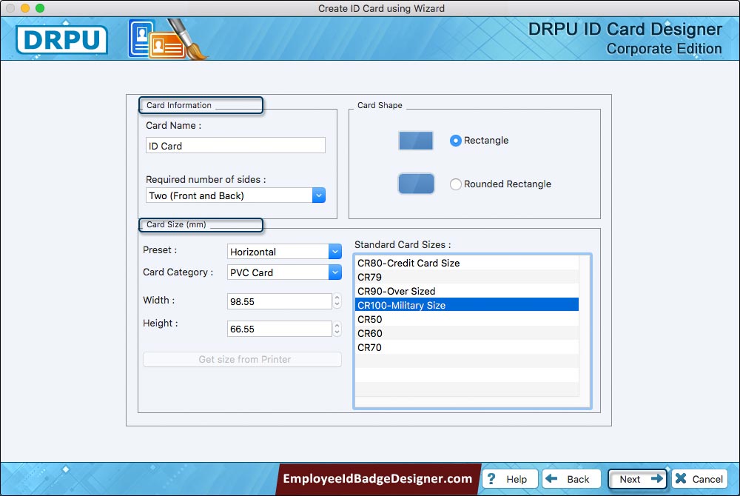Select CR100-Military Size entry
Viewport: 740px width, 496px height.
tap(467, 305)
